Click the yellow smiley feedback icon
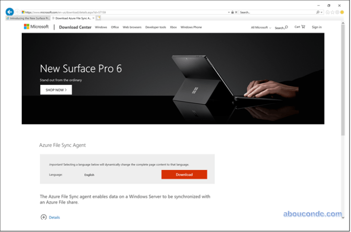The image size is (351, 232). 342,12
